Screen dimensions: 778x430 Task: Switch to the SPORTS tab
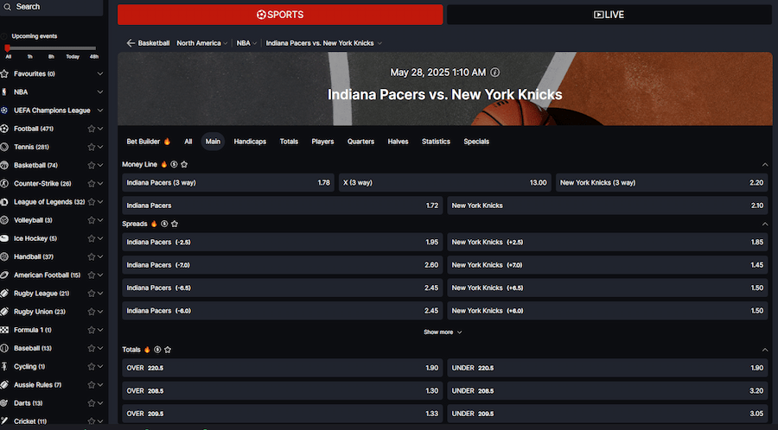pyautogui.click(x=280, y=15)
